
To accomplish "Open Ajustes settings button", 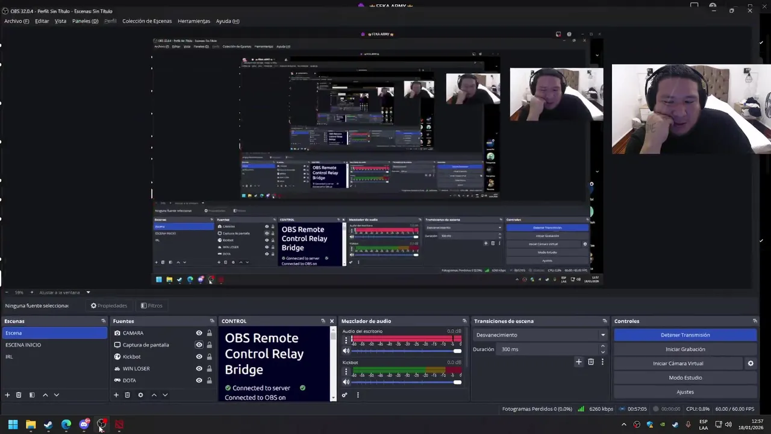I will pos(685,392).
